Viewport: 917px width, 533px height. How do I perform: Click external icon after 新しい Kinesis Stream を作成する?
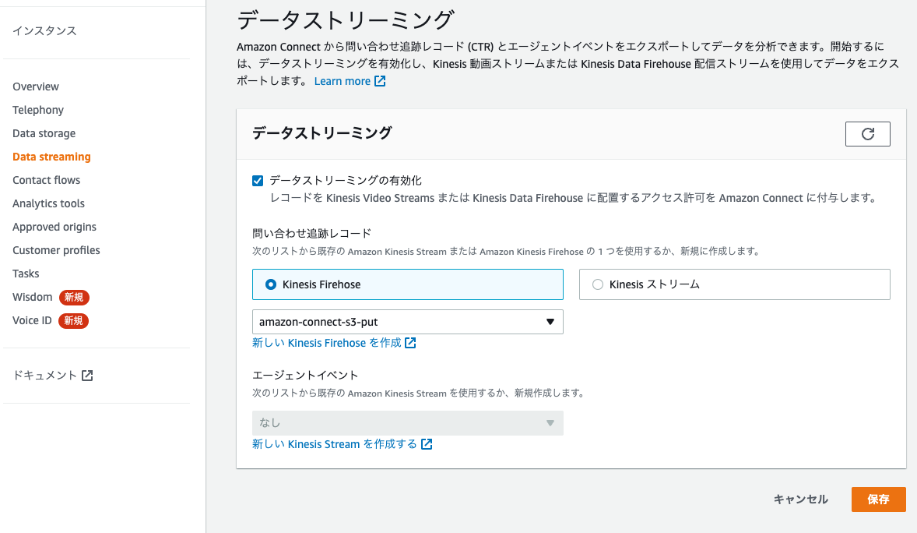click(x=427, y=444)
